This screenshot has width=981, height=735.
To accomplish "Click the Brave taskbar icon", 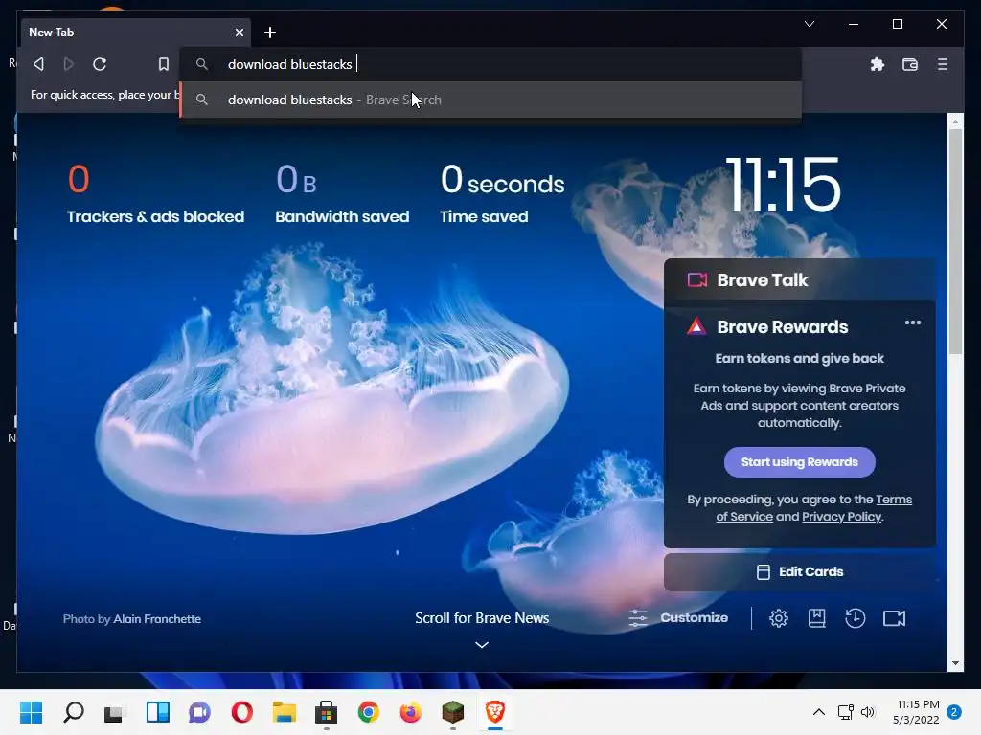I will point(495,712).
